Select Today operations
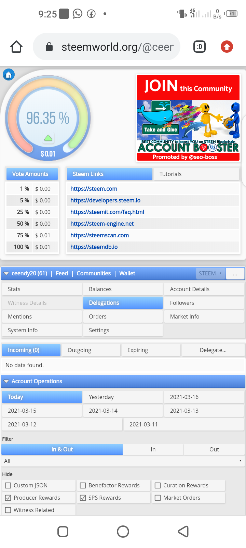The height and width of the screenshot is (548, 246). click(42, 397)
